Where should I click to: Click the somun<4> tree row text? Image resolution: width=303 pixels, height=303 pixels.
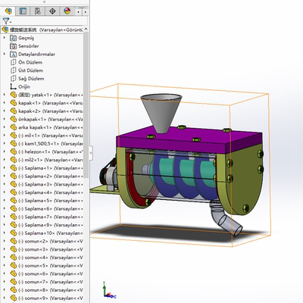point(51,258)
